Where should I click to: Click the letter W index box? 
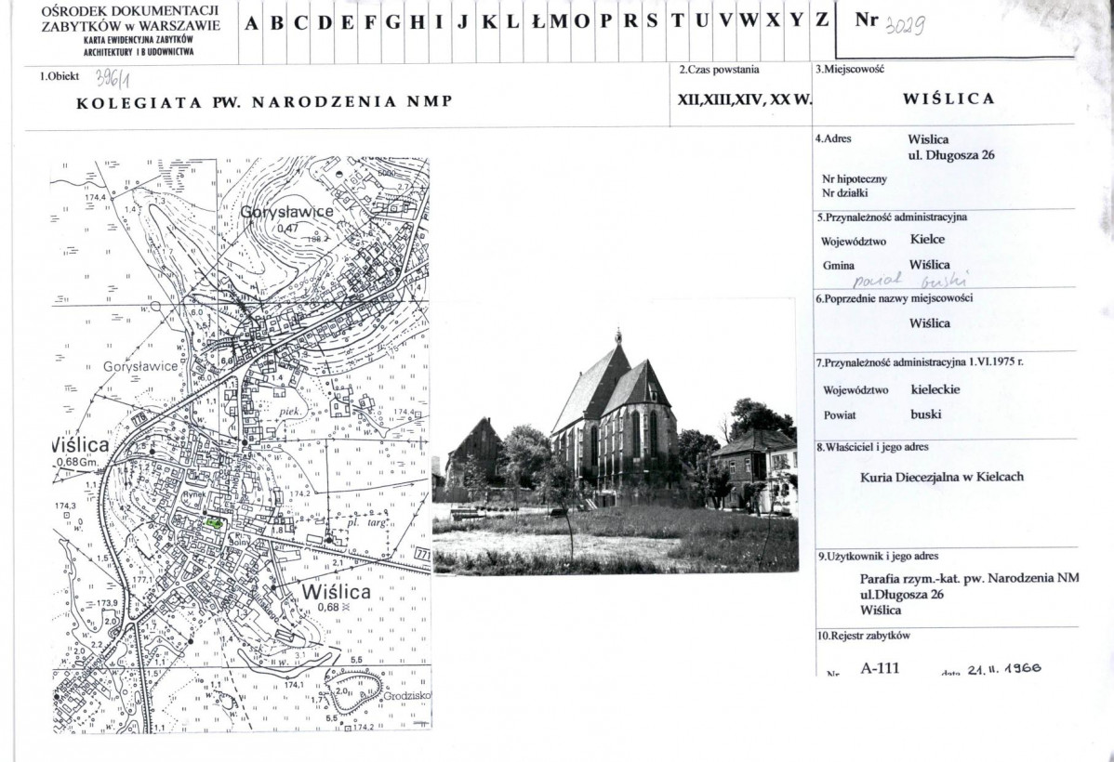[749, 25]
